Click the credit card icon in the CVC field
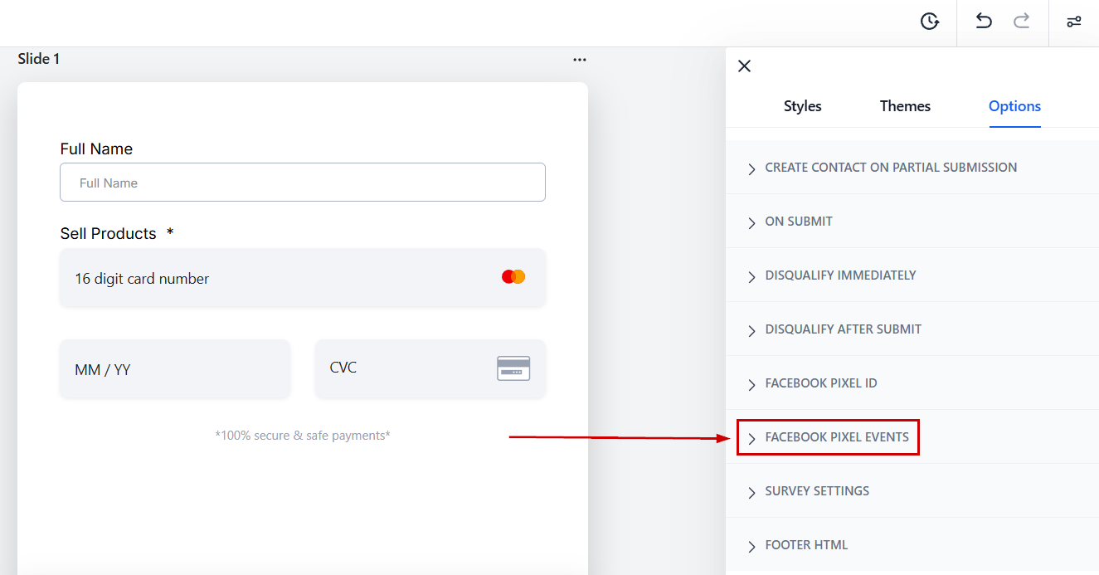This screenshot has height=575, width=1099. 513,368
